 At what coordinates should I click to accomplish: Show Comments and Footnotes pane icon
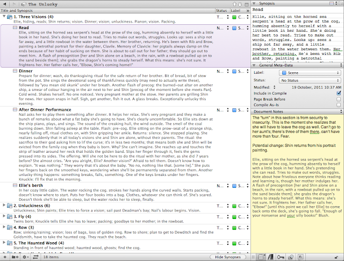[x=300, y=257]
